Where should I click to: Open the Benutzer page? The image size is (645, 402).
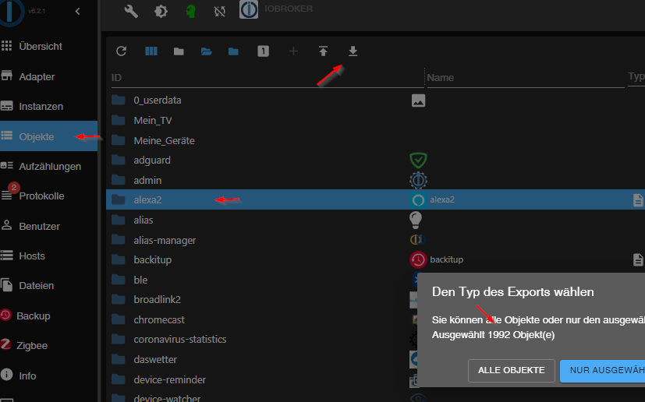48,226
